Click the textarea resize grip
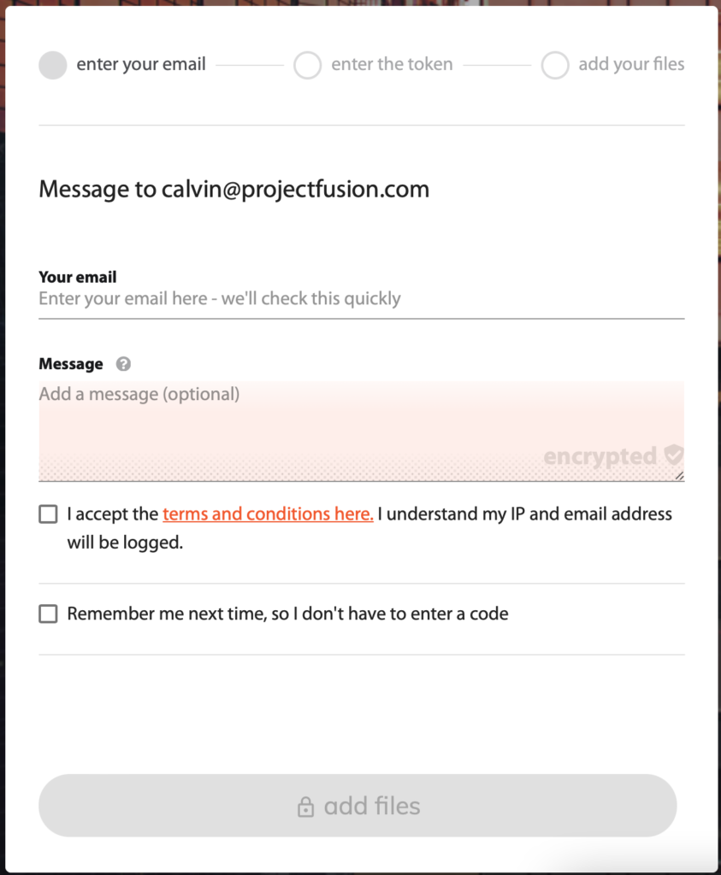The width and height of the screenshot is (721, 875). pos(678,475)
